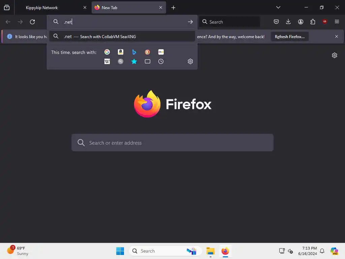Expand the list all tabs chevron

pos(278,7)
